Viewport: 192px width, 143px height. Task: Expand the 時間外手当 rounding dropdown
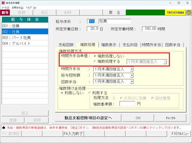(x=132, y=69)
